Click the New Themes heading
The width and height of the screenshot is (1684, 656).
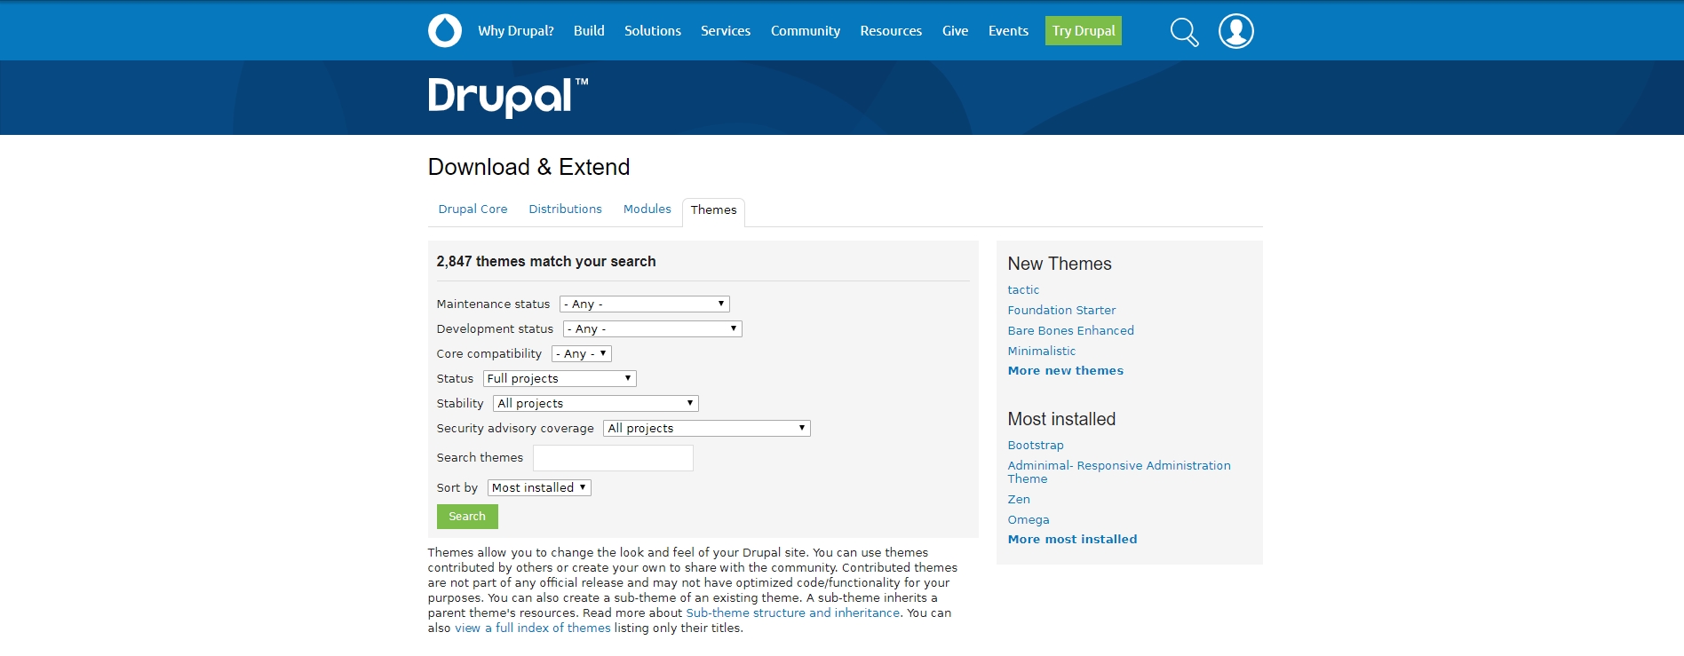(x=1060, y=264)
